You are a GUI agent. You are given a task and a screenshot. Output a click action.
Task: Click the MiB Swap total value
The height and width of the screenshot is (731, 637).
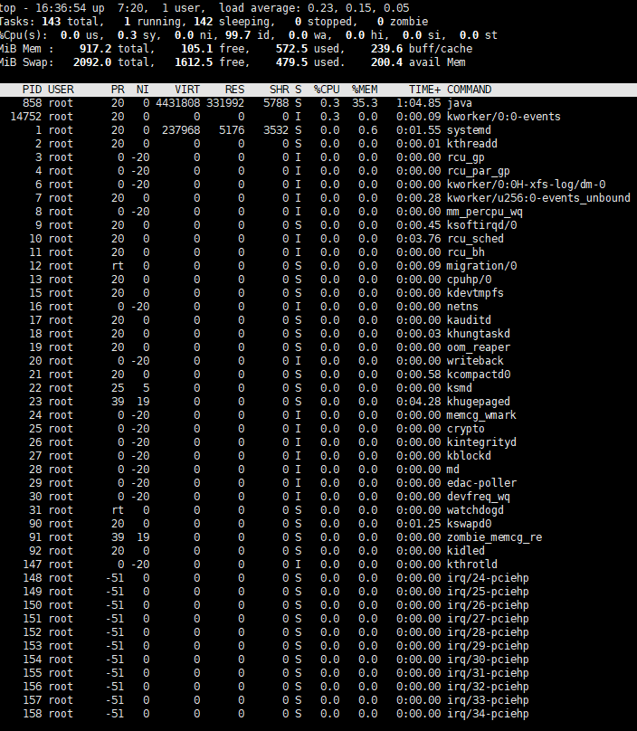pyautogui.click(x=92, y=62)
